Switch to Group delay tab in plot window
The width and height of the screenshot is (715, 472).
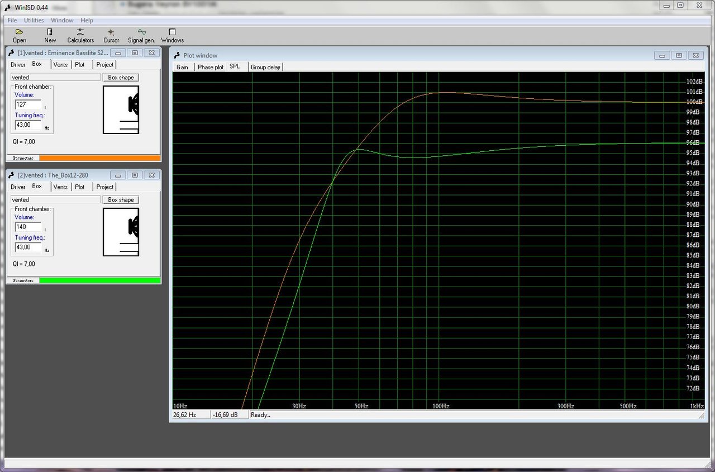(265, 67)
